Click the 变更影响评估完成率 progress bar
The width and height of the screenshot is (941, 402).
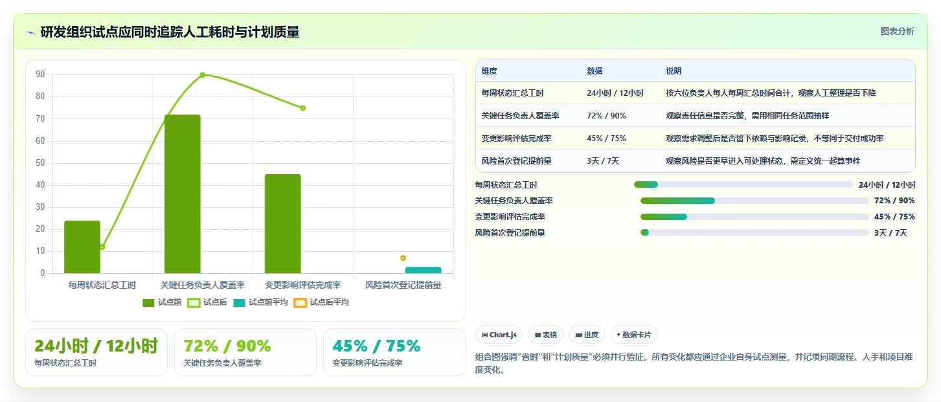(x=754, y=217)
